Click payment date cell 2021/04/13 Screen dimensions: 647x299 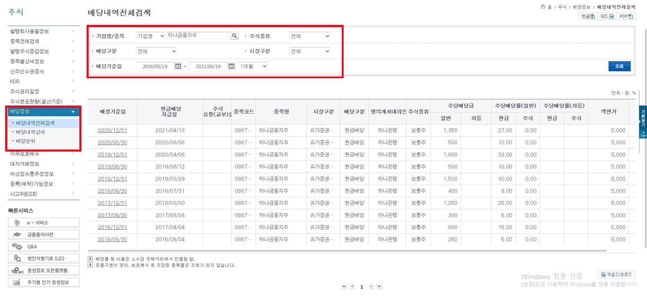[x=170, y=130]
